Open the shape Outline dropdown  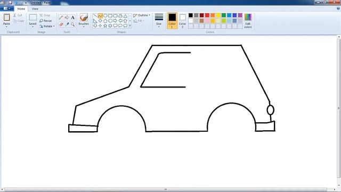(x=142, y=15)
